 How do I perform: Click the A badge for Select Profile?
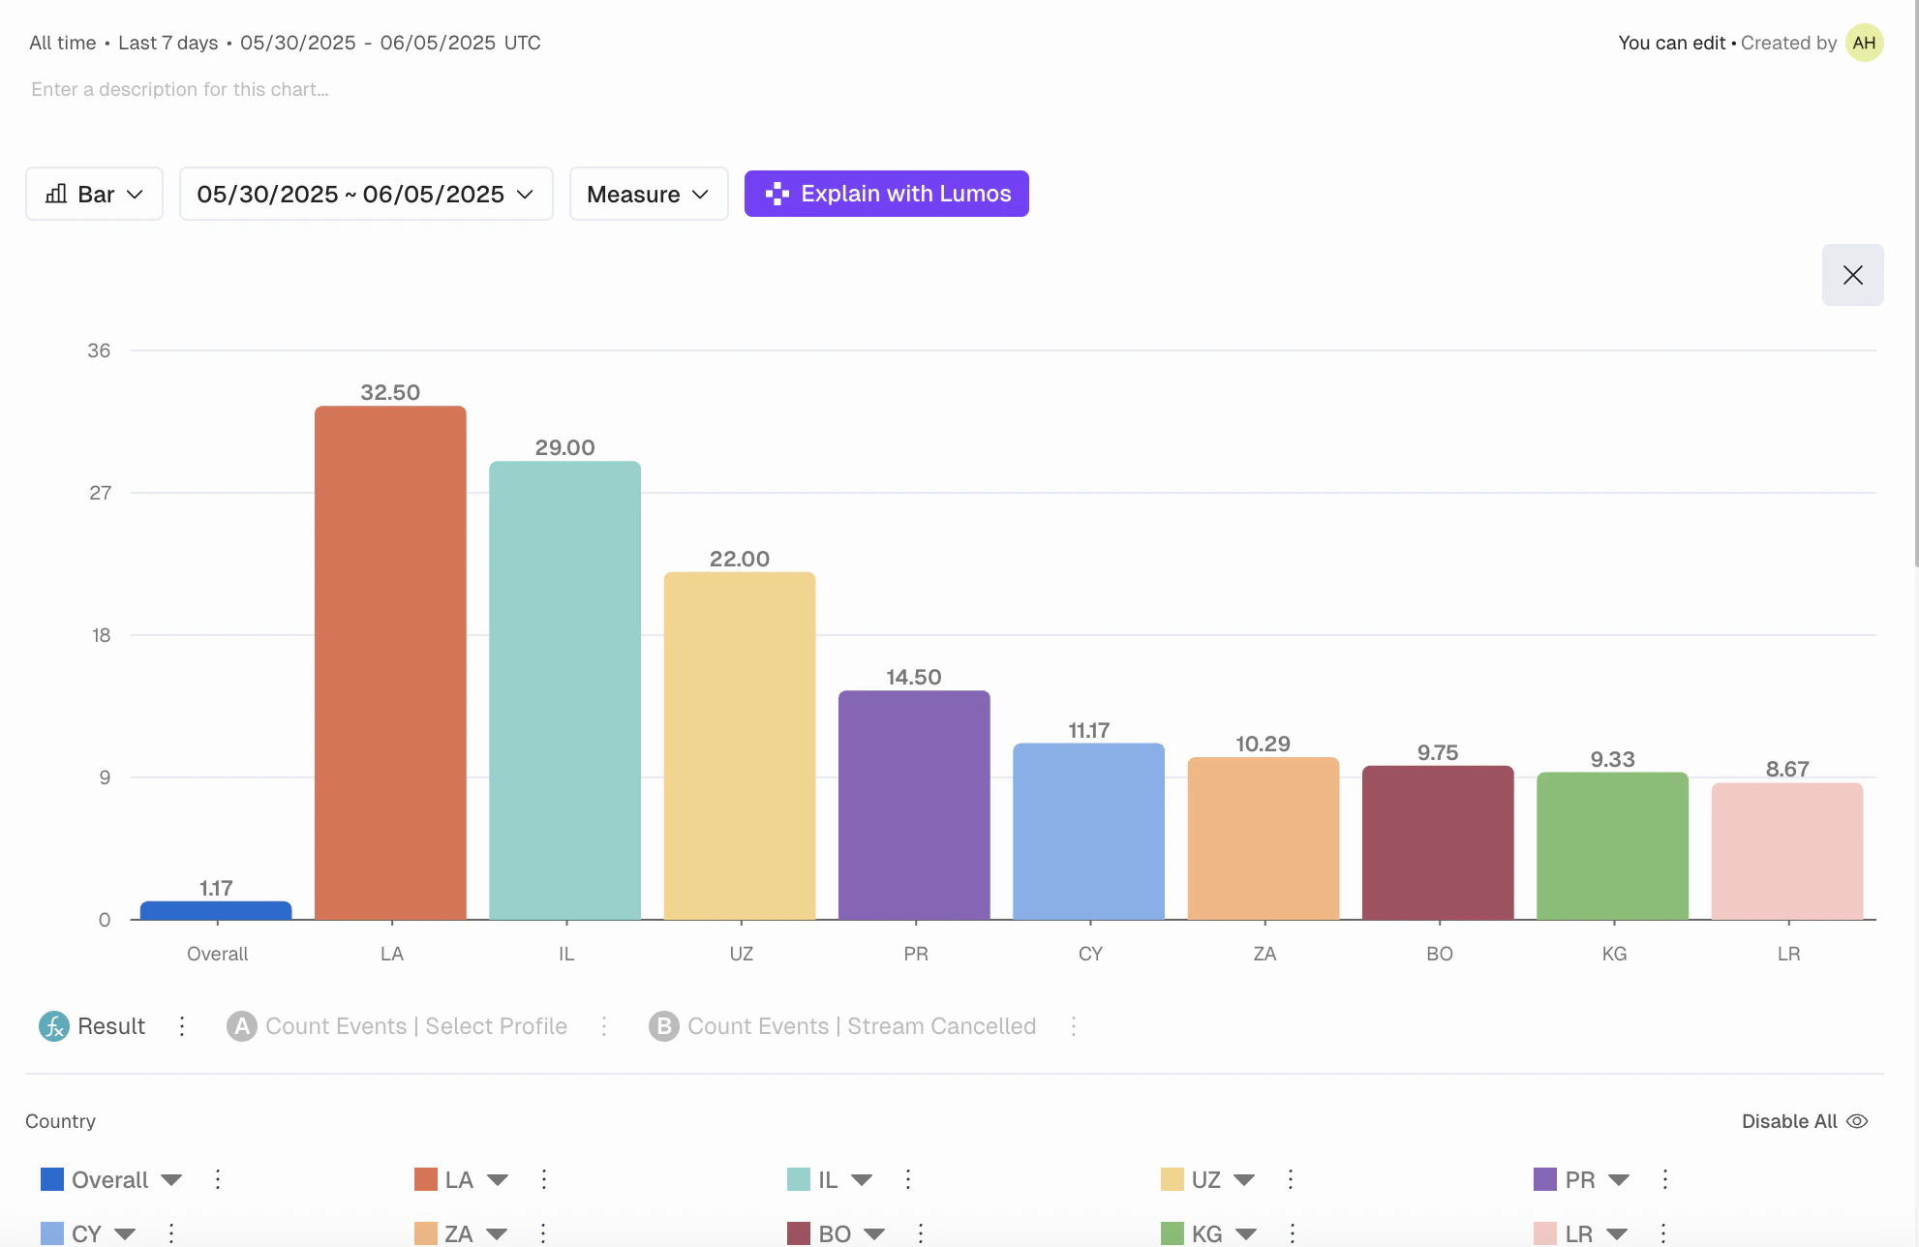(x=241, y=1026)
